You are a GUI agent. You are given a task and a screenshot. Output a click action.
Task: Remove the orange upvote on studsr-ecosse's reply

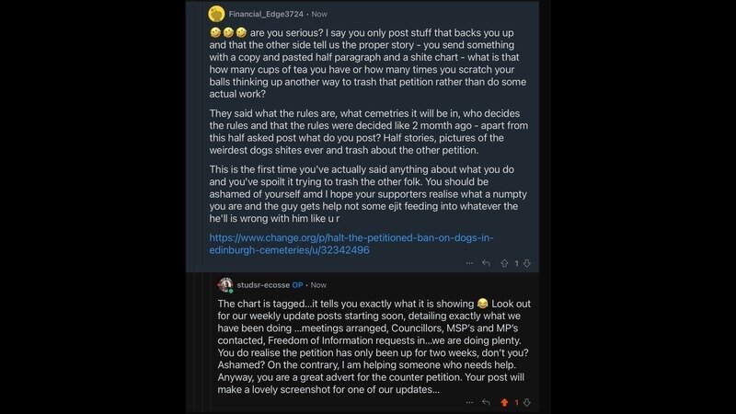point(504,402)
